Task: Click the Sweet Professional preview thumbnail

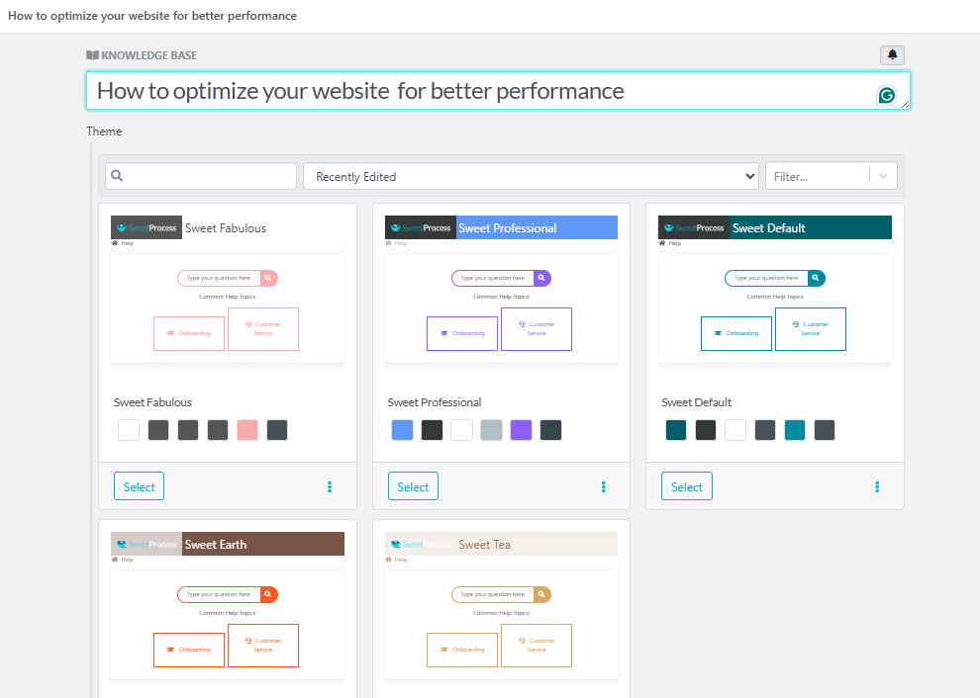Action: [x=501, y=290]
